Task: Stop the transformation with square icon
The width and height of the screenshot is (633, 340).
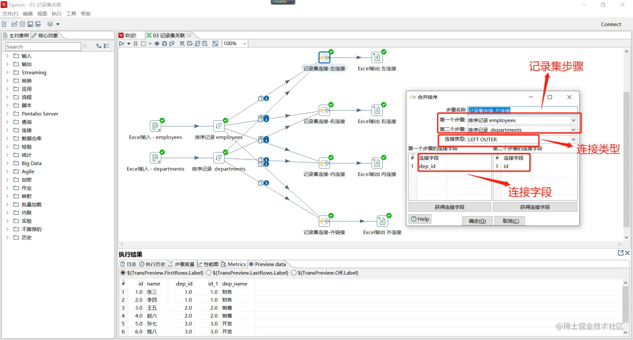Action: tap(143, 44)
